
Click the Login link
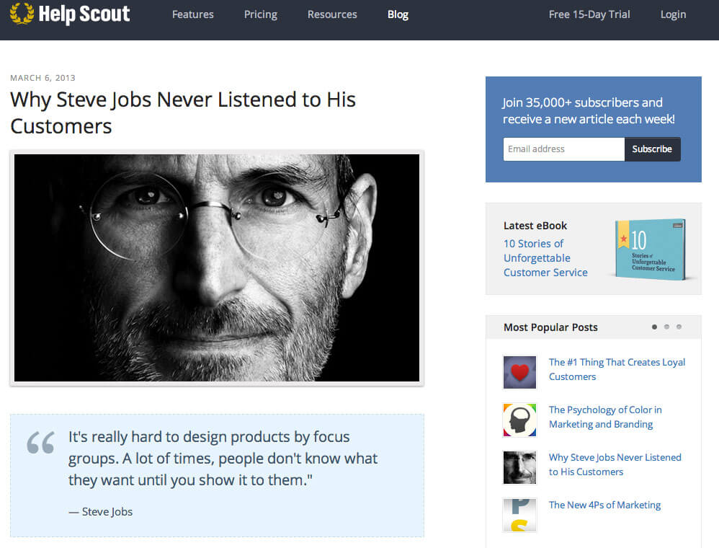673,14
